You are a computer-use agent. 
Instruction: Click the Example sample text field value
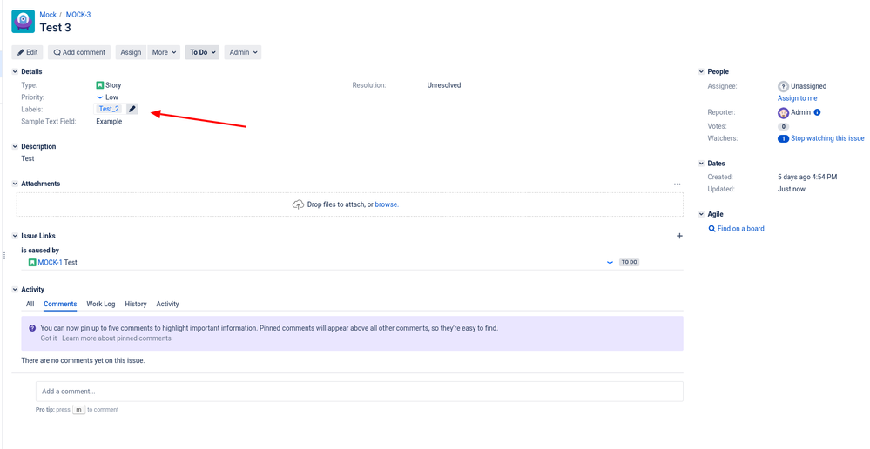click(110, 122)
